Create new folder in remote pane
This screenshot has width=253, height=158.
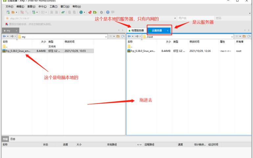tap(244, 36)
